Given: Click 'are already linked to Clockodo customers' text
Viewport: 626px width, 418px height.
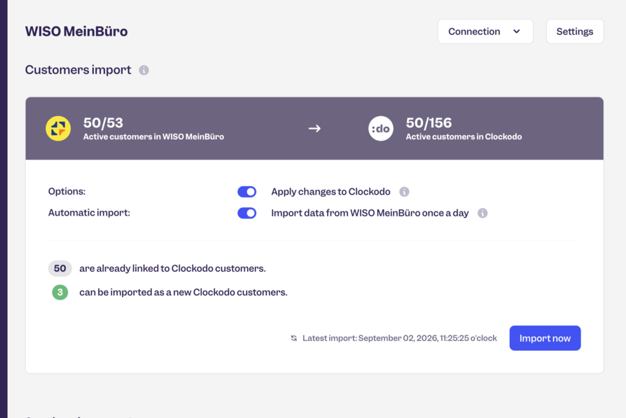Looking at the screenshot, I should [172, 268].
